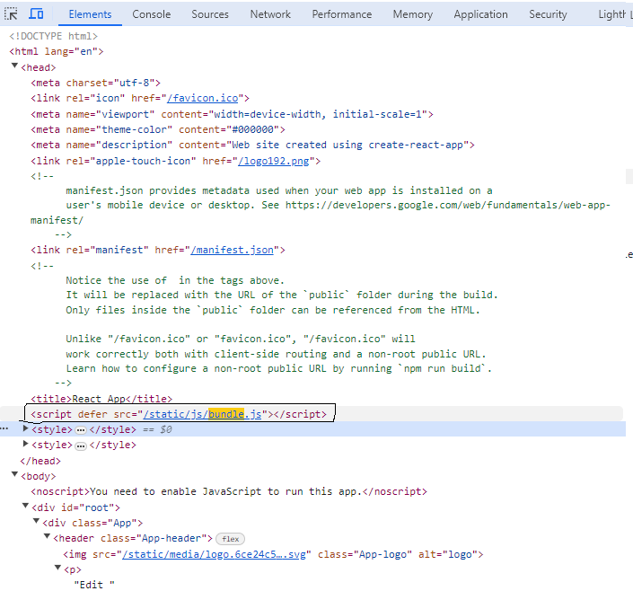633x591 pixels.
Task: Click the flex badge on header
Action: point(230,539)
